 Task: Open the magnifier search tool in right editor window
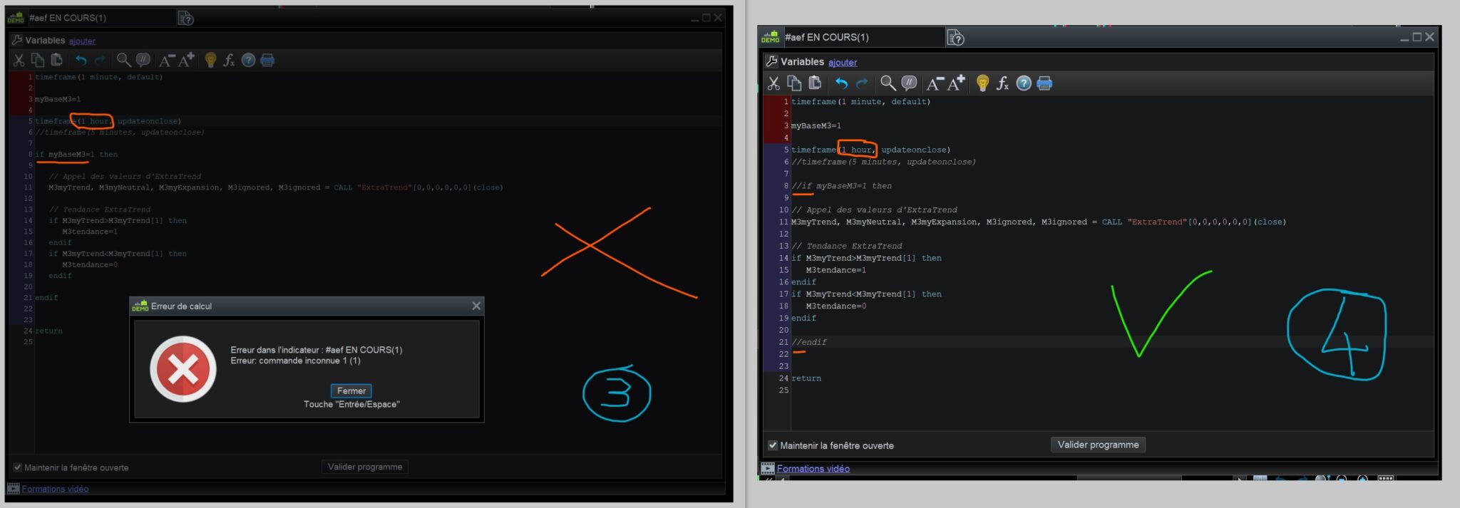point(888,83)
